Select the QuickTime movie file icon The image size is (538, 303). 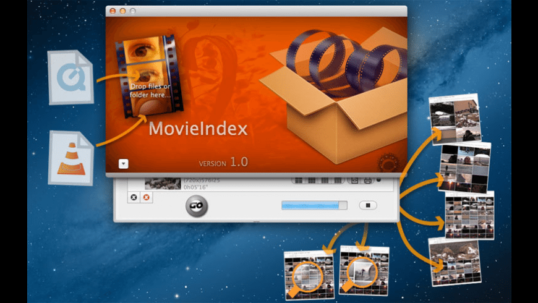71,77
